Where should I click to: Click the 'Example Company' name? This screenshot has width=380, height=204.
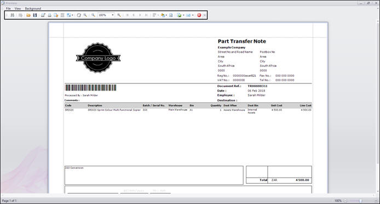pyautogui.click(x=232, y=48)
